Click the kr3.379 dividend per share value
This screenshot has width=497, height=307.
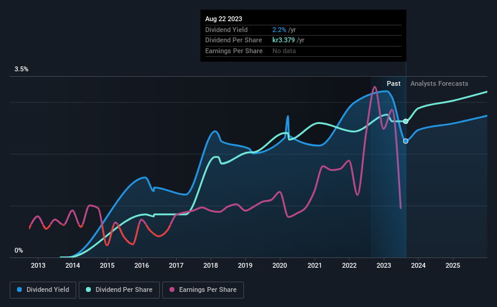tap(284, 40)
